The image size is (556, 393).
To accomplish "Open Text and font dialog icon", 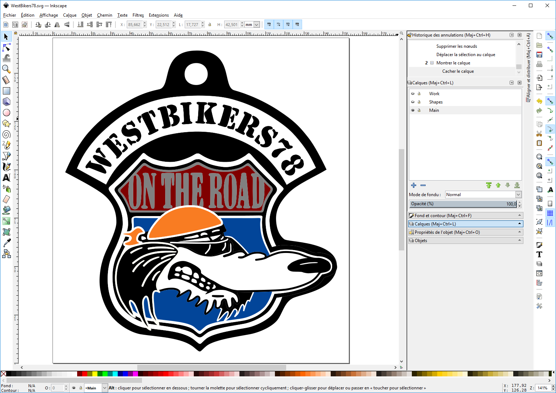I will 539,254.
